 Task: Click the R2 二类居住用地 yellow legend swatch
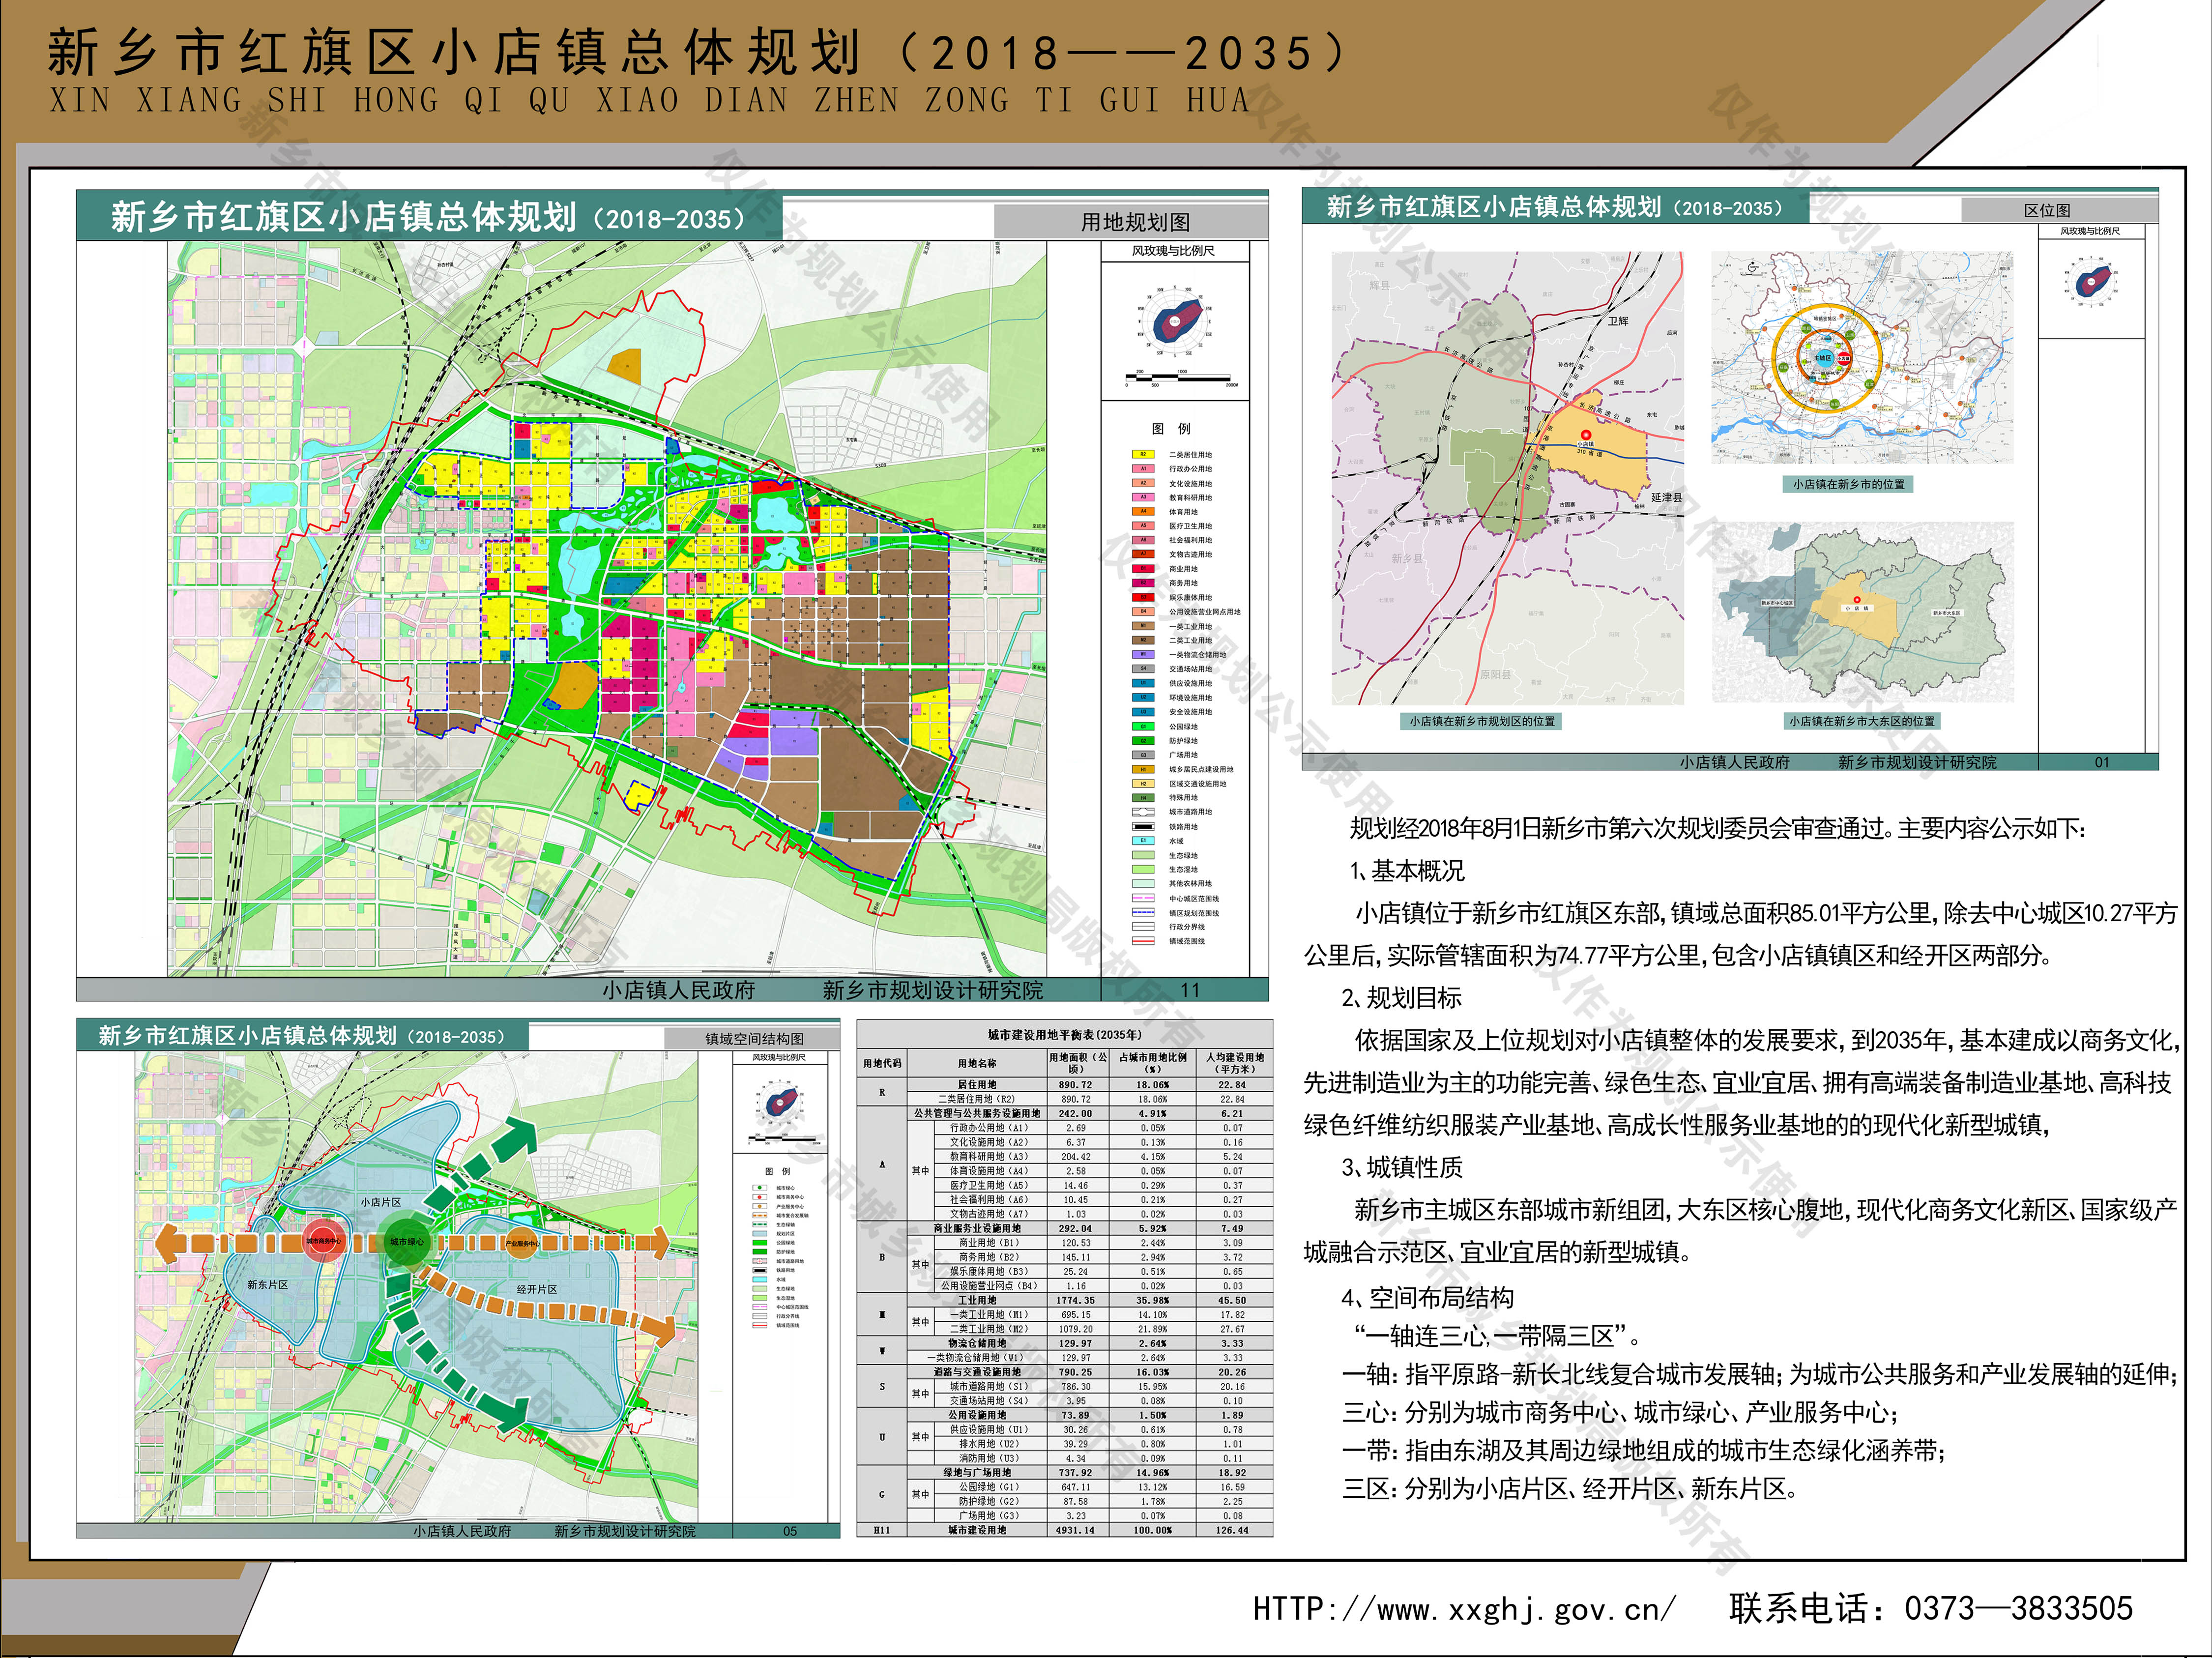[1143, 454]
